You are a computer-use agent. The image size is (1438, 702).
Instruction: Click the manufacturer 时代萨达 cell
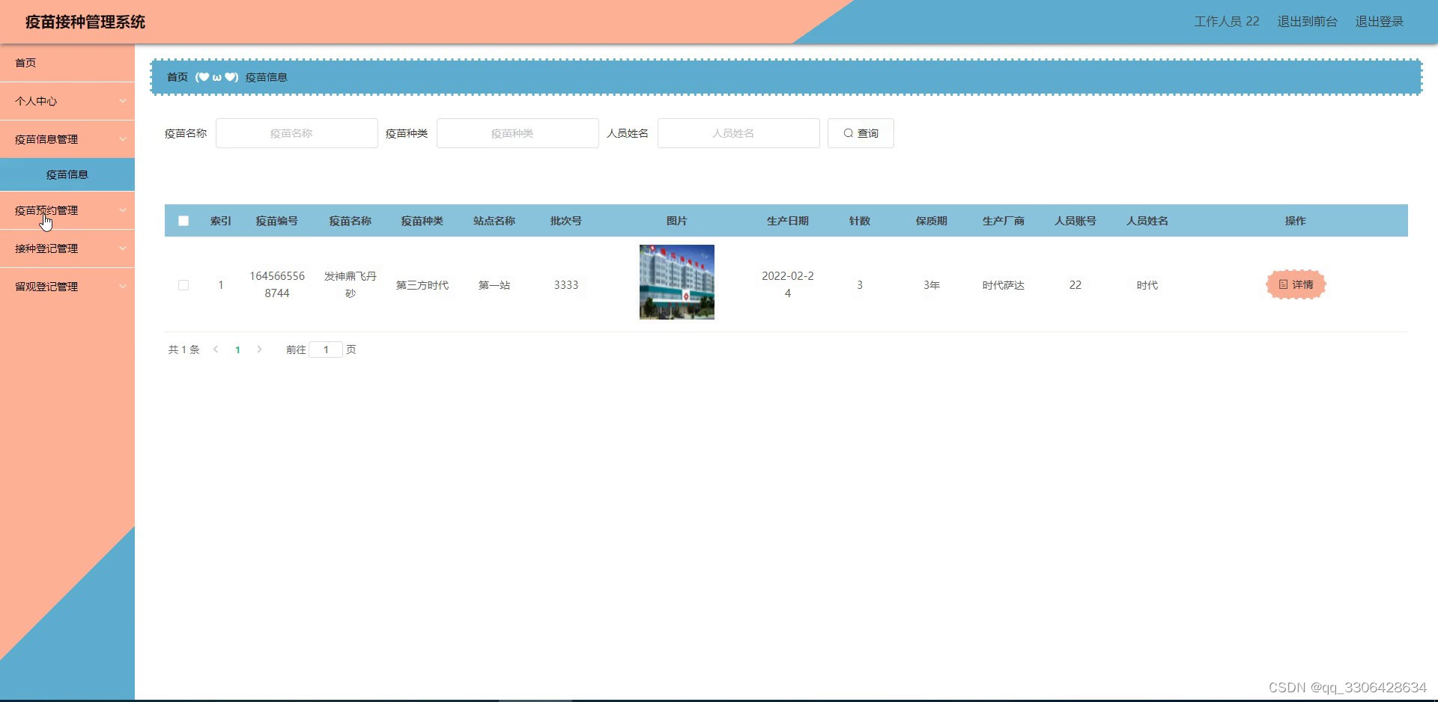pyautogui.click(x=1004, y=285)
